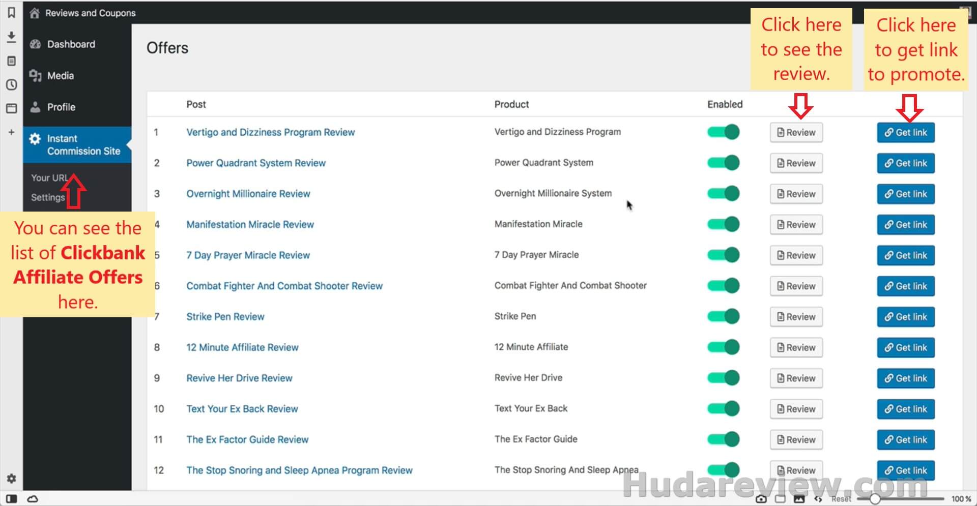Get link for The Ex Factor Guide
Image resolution: width=977 pixels, height=506 pixels.
coord(906,440)
